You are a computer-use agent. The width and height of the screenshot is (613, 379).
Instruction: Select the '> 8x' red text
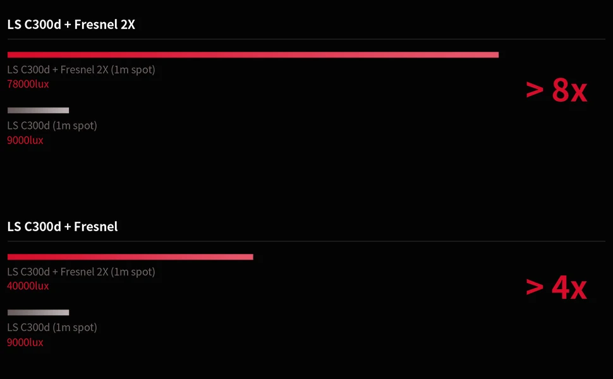(556, 90)
